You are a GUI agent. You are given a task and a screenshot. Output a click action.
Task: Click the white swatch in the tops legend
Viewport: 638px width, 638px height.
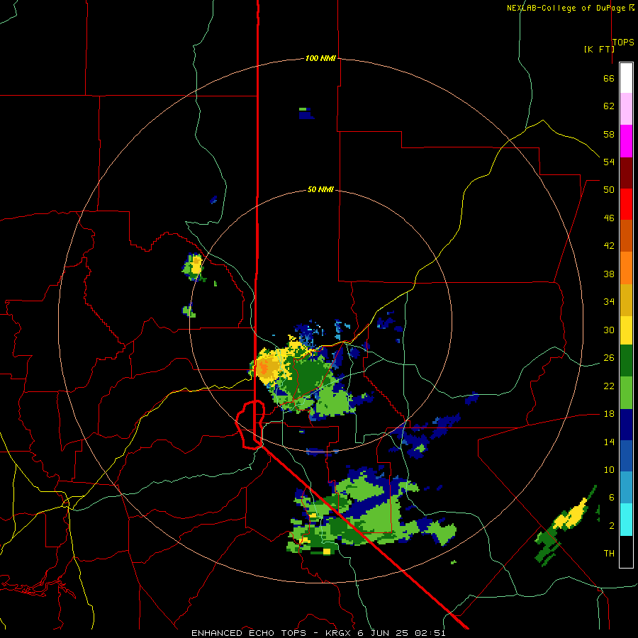coord(626,78)
